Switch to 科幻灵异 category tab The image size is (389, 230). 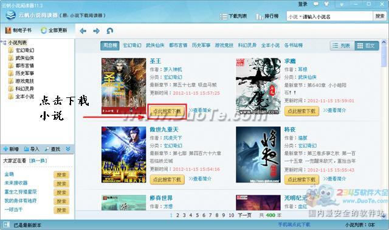[x=247, y=46]
